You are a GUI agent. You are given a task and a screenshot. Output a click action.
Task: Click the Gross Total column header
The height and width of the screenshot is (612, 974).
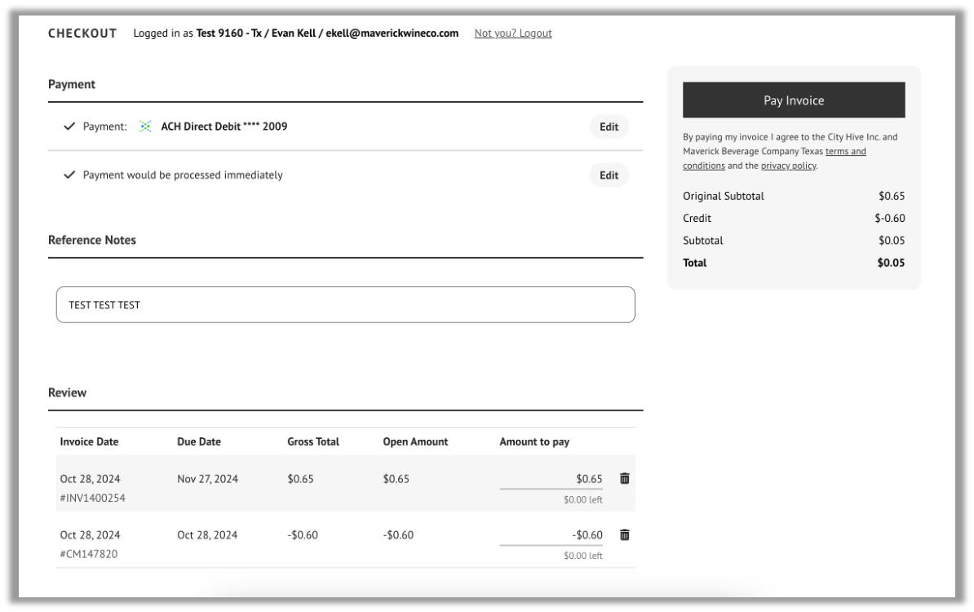point(312,441)
